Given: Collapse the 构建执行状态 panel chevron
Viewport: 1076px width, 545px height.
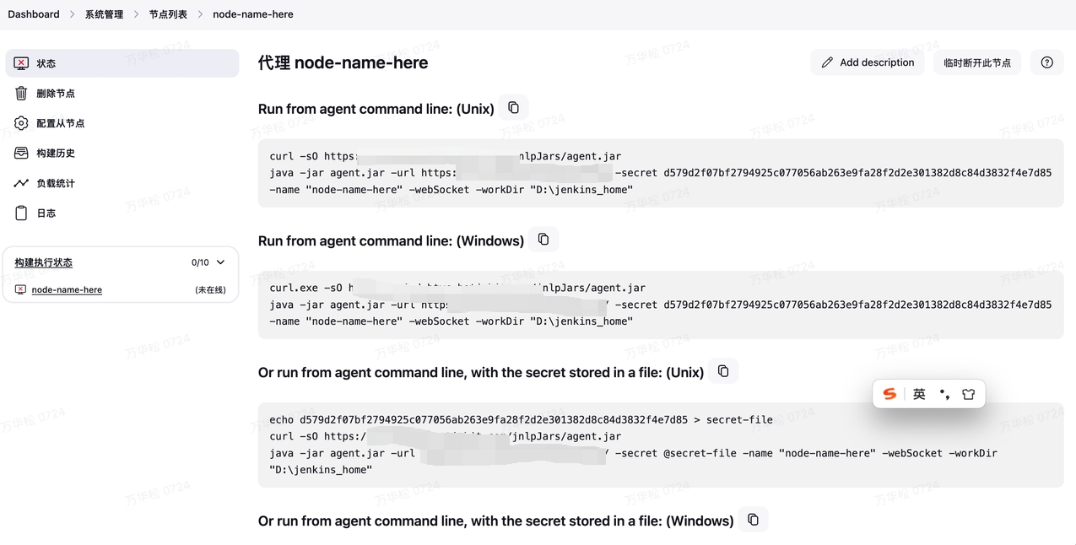Looking at the screenshot, I should click(x=221, y=262).
